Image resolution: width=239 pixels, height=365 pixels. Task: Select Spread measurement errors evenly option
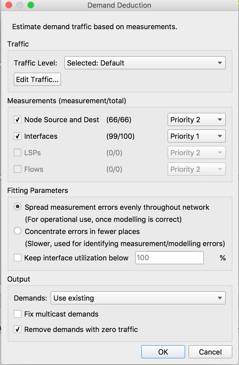point(18,207)
